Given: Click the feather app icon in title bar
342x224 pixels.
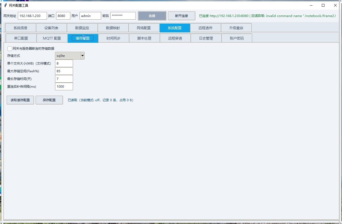Looking at the screenshot, I should click(x=6, y=5).
